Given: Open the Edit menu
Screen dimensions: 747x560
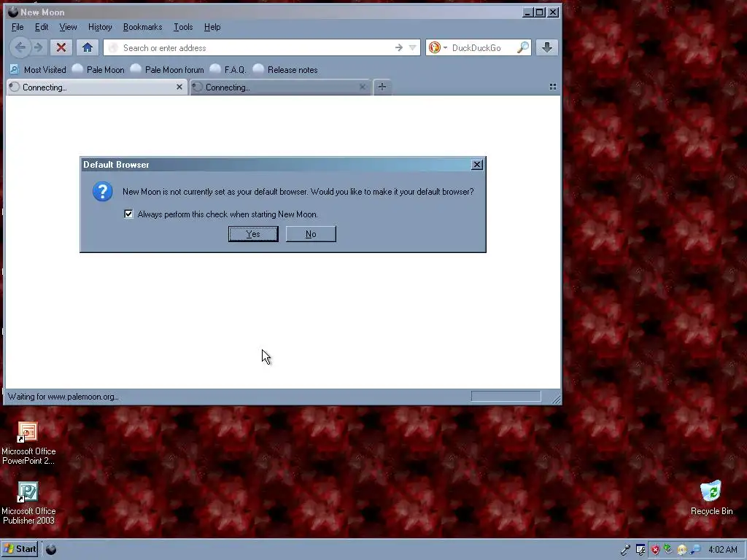Looking at the screenshot, I should pos(42,27).
